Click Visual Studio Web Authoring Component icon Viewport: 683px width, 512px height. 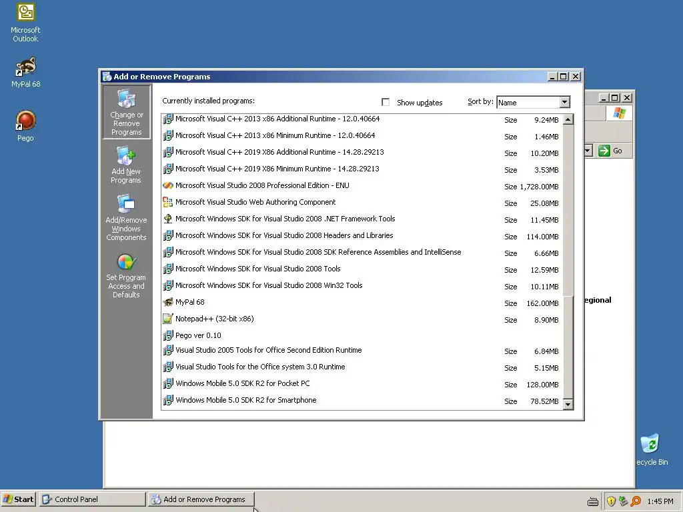pos(167,202)
